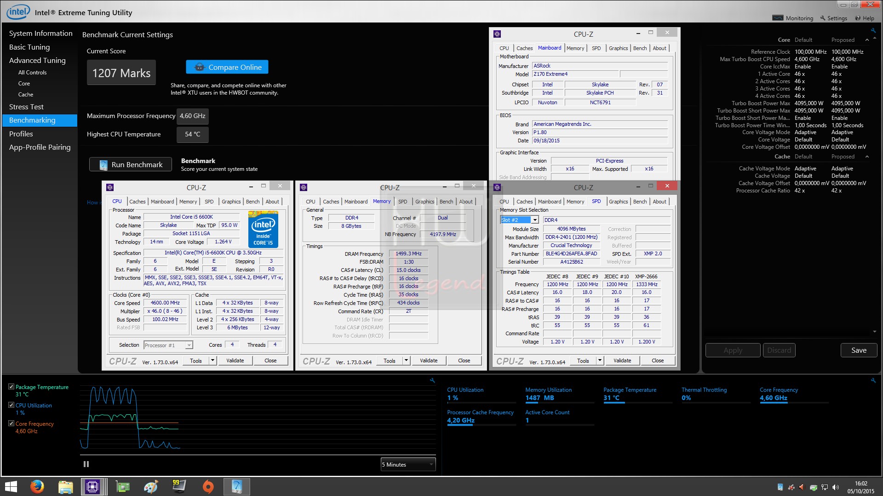Image resolution: width=883 pixels, height=496 pixels.
Task: Open Tools dropdown arrow in Memory window
Action: pyautogui.click(x=407, y=361)
